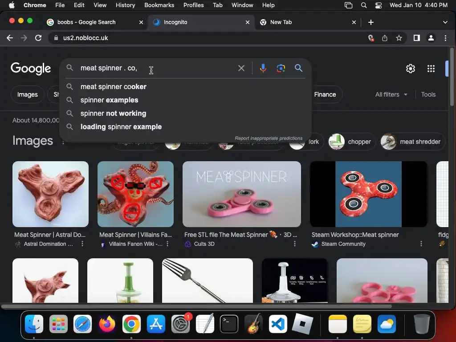Viewport: 456px width, 342px height.
Task: Submit search using the blue magnifier icon
Action: (x=299, y=68)
